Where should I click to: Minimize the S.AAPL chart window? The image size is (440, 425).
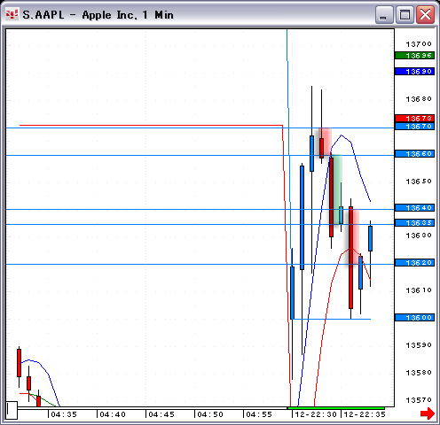[x=384, y=14]
